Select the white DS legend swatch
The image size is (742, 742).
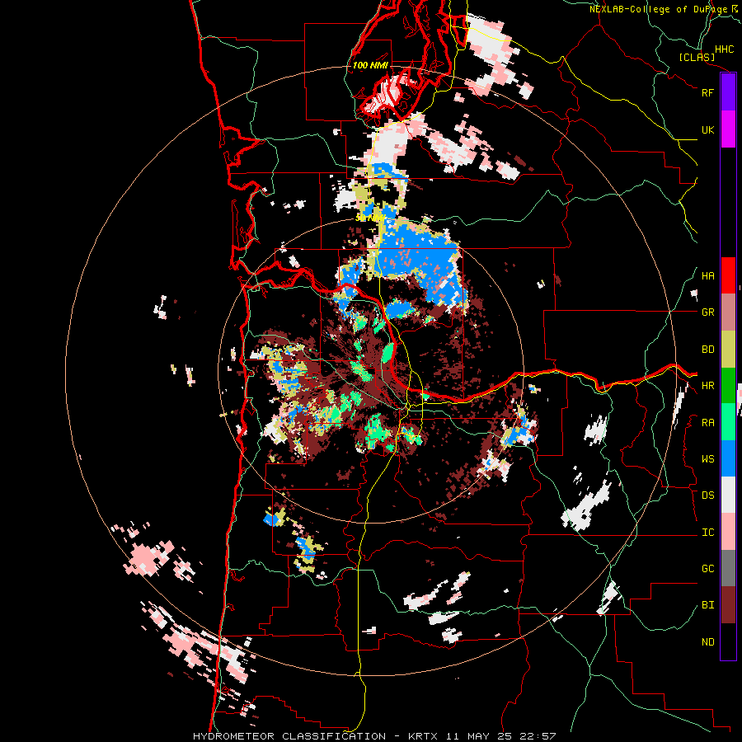(728, 495)
